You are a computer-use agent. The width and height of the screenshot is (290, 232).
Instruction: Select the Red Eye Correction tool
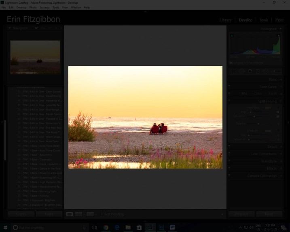pyautogui.click(x=250, y=72)
